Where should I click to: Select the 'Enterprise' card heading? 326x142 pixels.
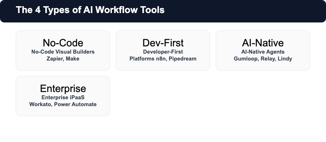(x=63, y=88)
